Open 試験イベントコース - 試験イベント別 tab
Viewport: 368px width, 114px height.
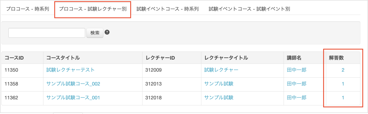(x=249, y=9)
